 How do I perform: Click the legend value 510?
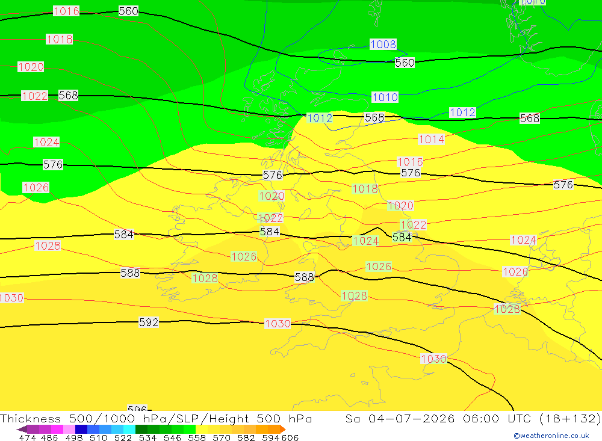98,437
